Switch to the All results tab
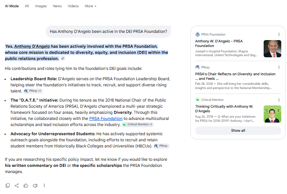This screenshot has width=287, height=194. (x=27, y=6)
